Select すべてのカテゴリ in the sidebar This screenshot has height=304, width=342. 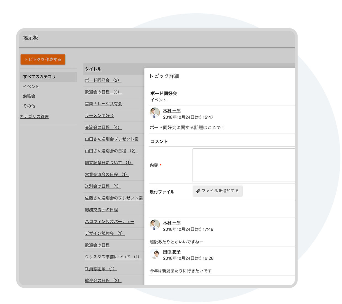tap(39, 77)
